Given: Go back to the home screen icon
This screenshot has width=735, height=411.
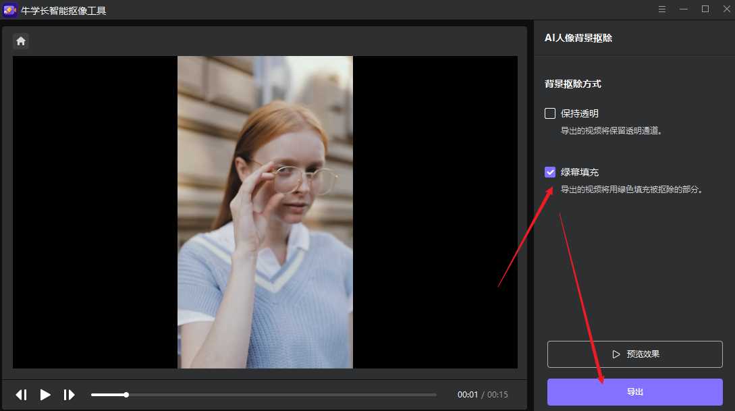Looking at the screenshot, I should 21,41.
